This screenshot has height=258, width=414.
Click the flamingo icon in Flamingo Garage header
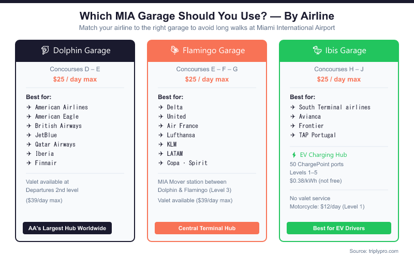[x=174, y=51]
